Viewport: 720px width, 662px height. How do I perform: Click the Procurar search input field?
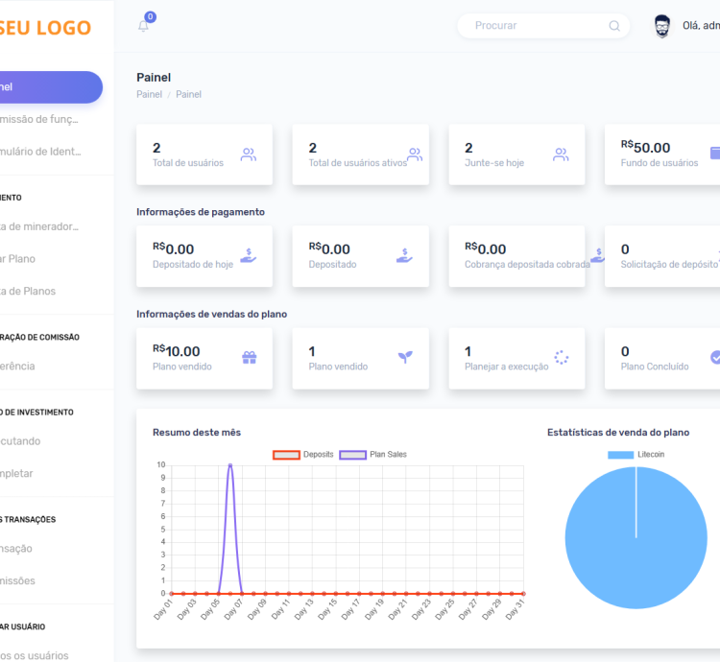[533, 26]
